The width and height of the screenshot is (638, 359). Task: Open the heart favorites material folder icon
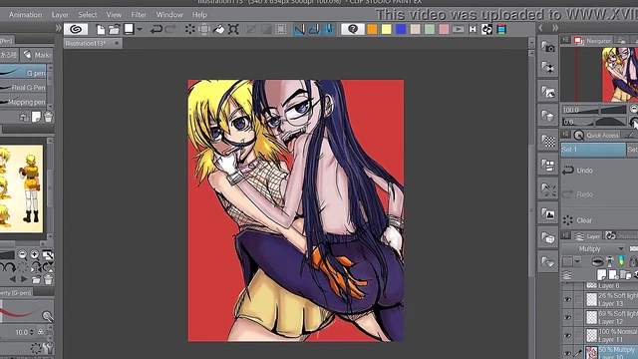click(x=547, y=262)
